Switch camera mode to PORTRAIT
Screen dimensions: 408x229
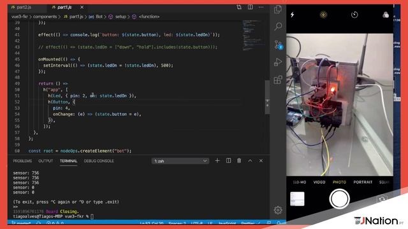[363, 183]
